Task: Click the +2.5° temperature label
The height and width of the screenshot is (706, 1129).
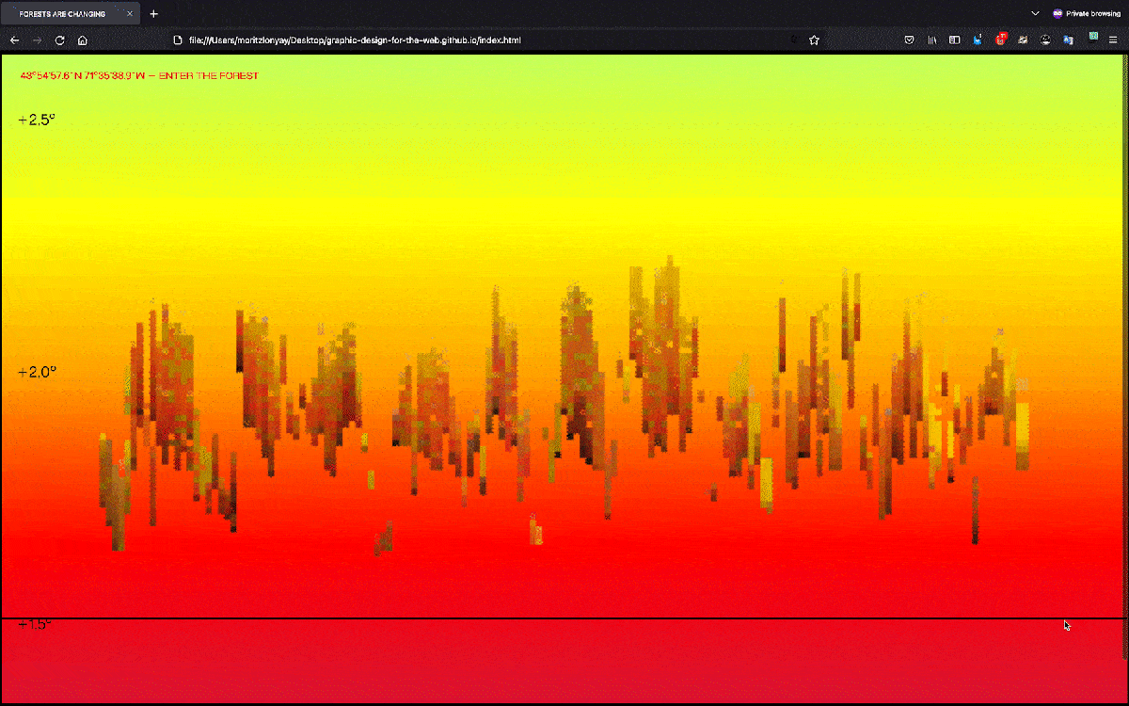Action: coord(37,120)
